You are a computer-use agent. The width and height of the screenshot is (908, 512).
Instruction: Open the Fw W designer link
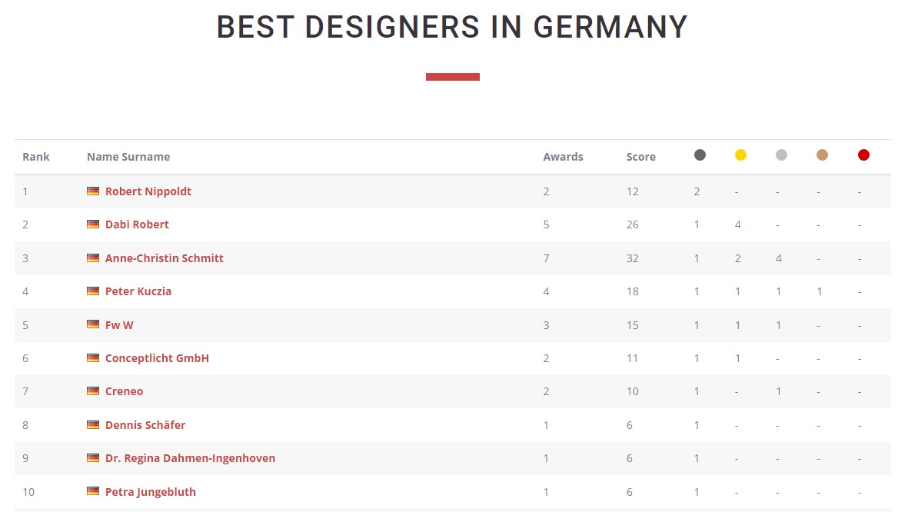(119, 325)
